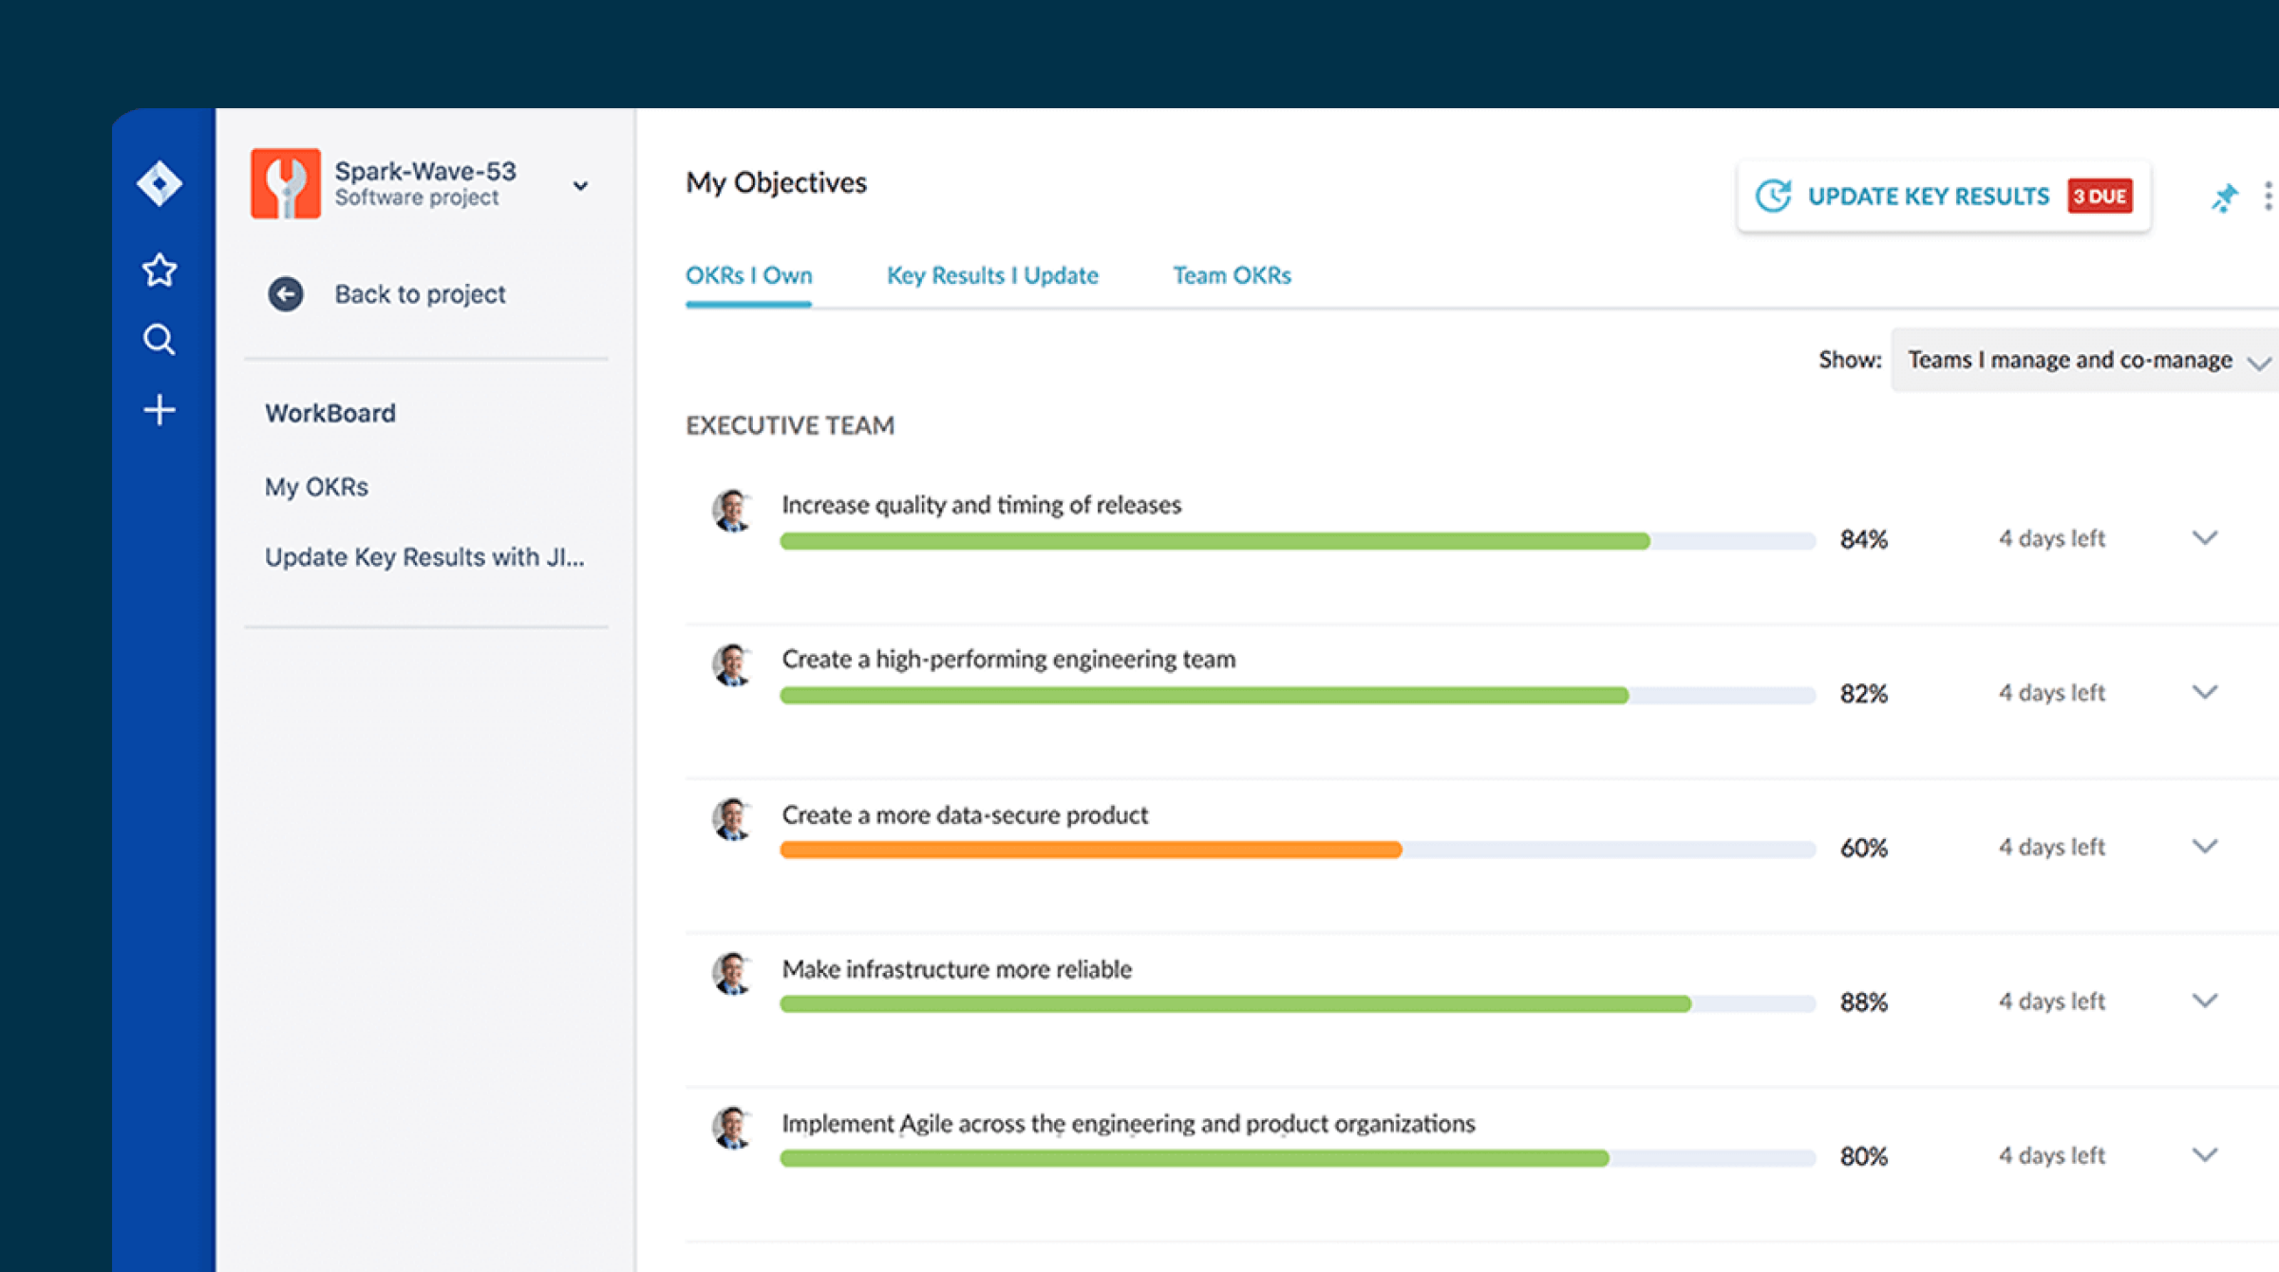
Task: Click the Jira logo at top of sidebar
Action: [x=160, y=181]
